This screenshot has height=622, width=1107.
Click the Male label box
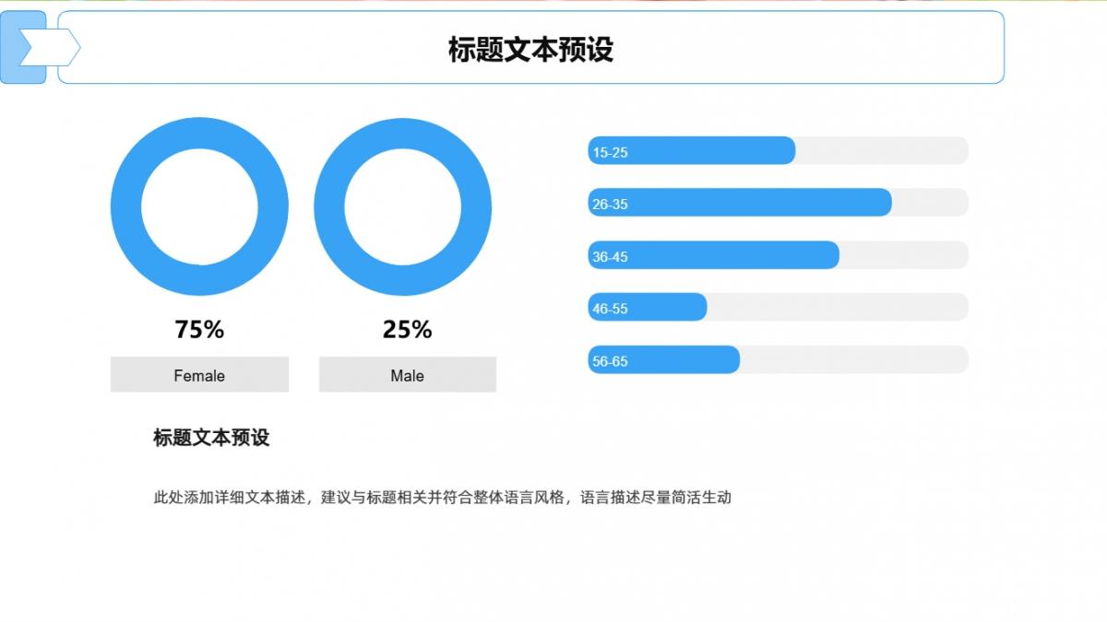point(407,375)
